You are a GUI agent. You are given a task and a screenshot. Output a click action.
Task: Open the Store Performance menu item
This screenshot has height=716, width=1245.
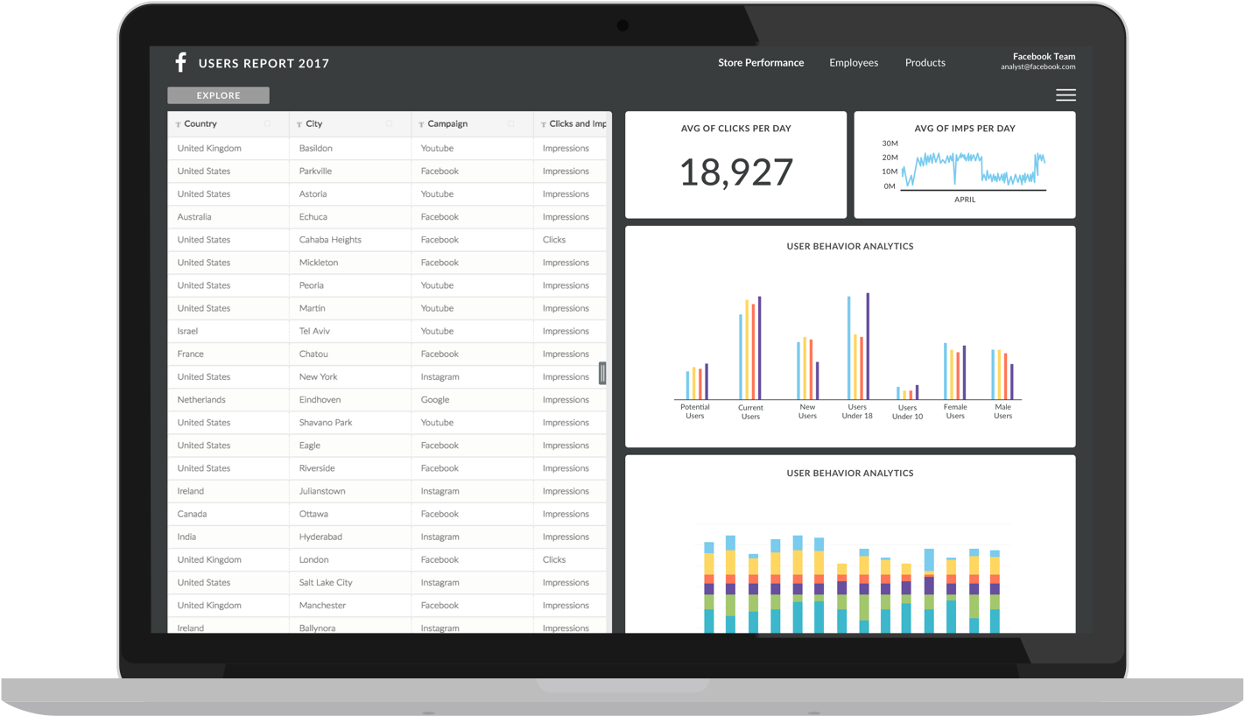pyautogui.click(x=761, y=62)
